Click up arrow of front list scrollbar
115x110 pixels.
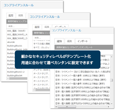112,57
